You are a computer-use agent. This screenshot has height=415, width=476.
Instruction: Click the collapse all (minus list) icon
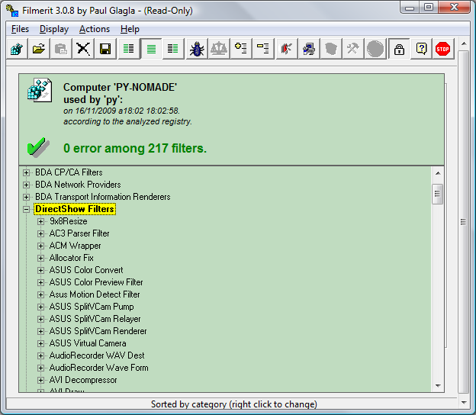tap(263, 49)
